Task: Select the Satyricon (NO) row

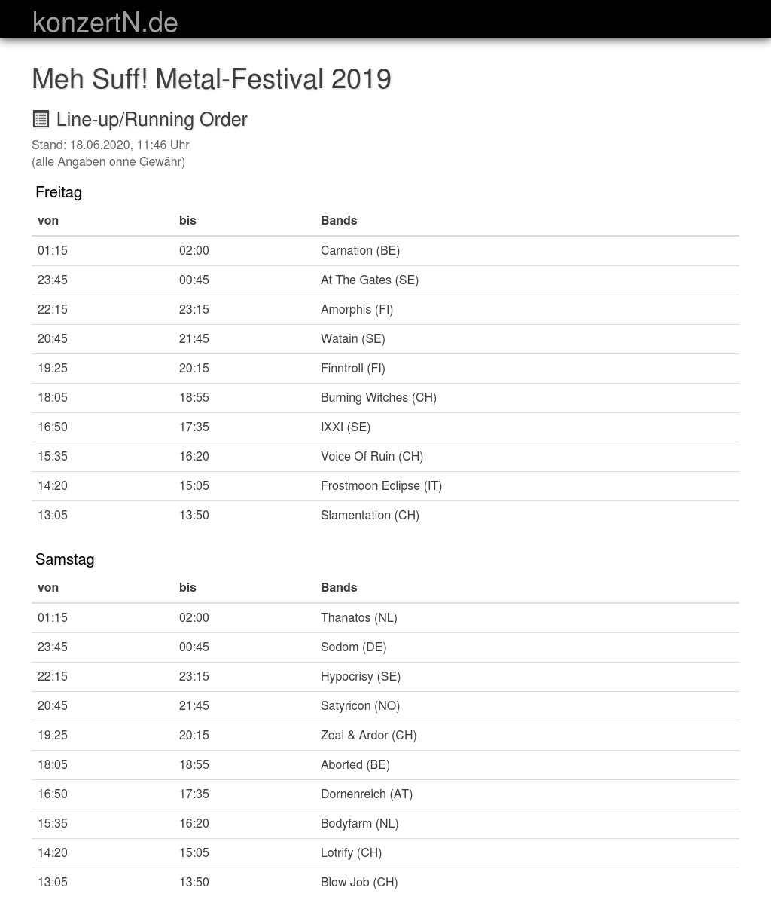Action: [x=360, y=705]
